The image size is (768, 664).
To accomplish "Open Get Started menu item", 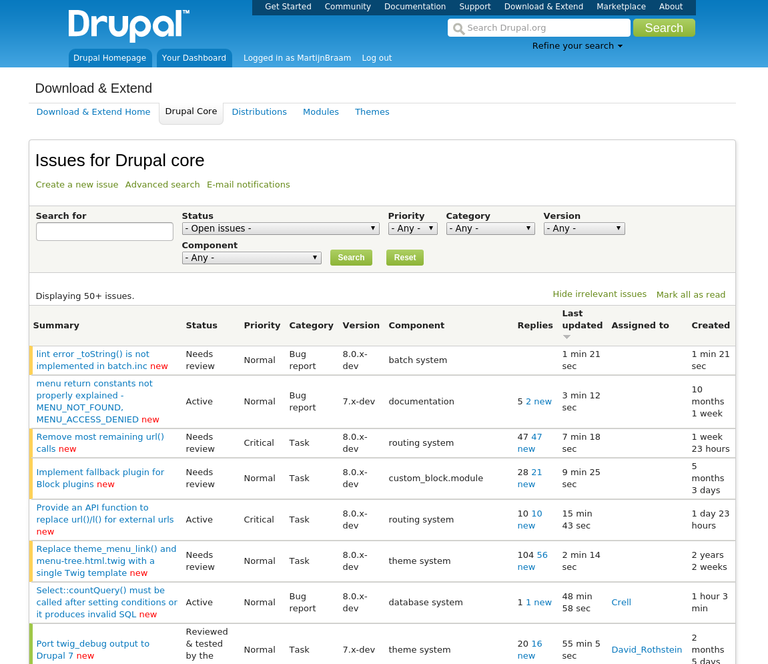I will [x=288, y=7].
